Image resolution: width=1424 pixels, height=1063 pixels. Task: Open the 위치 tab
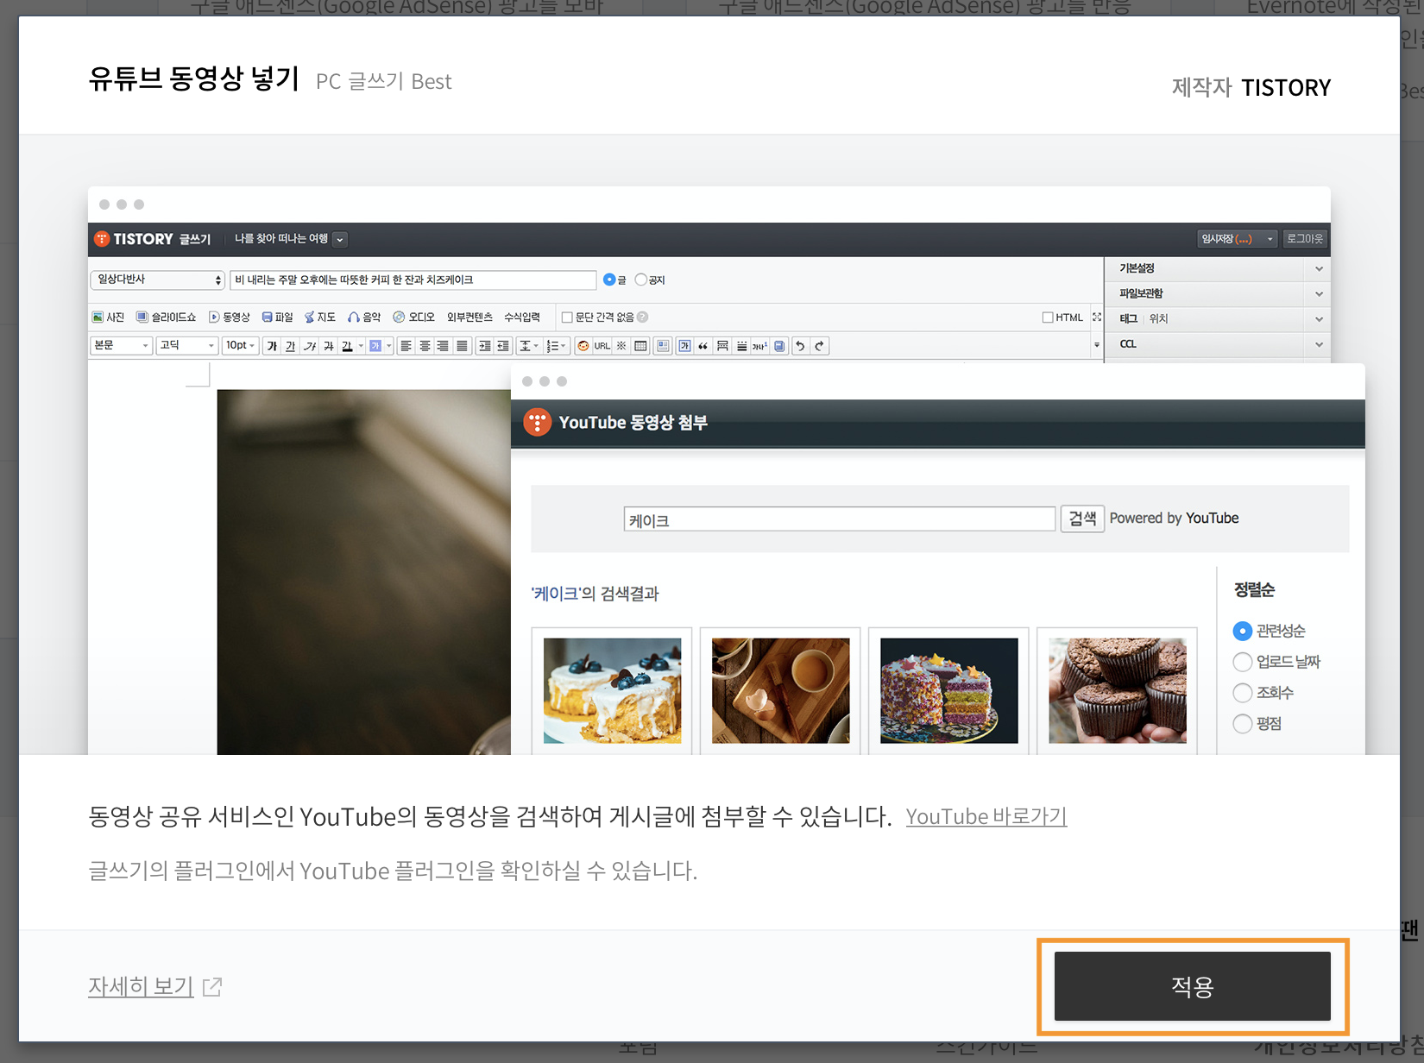point(1158,318)
